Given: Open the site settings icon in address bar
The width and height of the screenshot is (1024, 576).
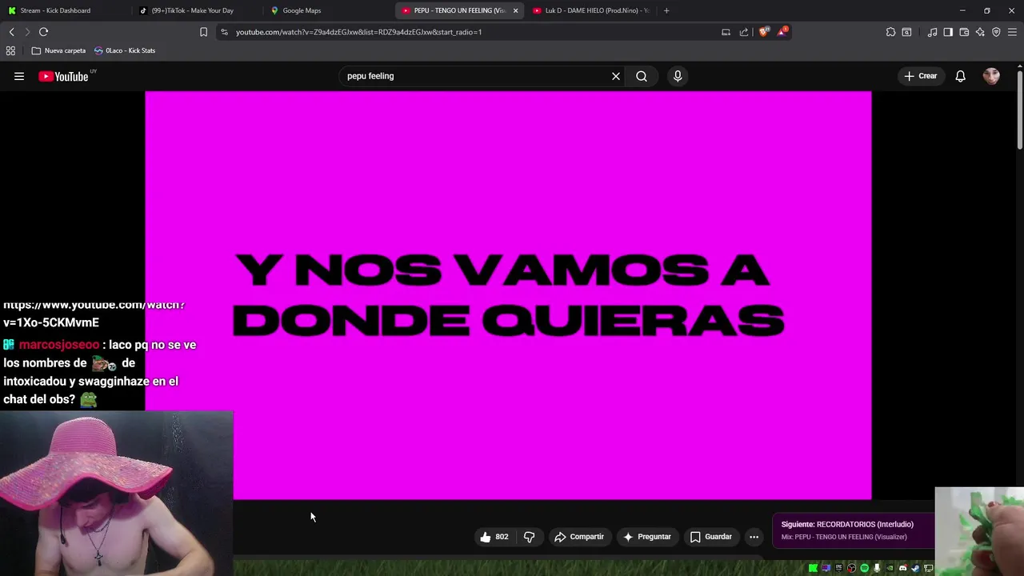Looking at the screenshot, I should [x=224, y=32].
